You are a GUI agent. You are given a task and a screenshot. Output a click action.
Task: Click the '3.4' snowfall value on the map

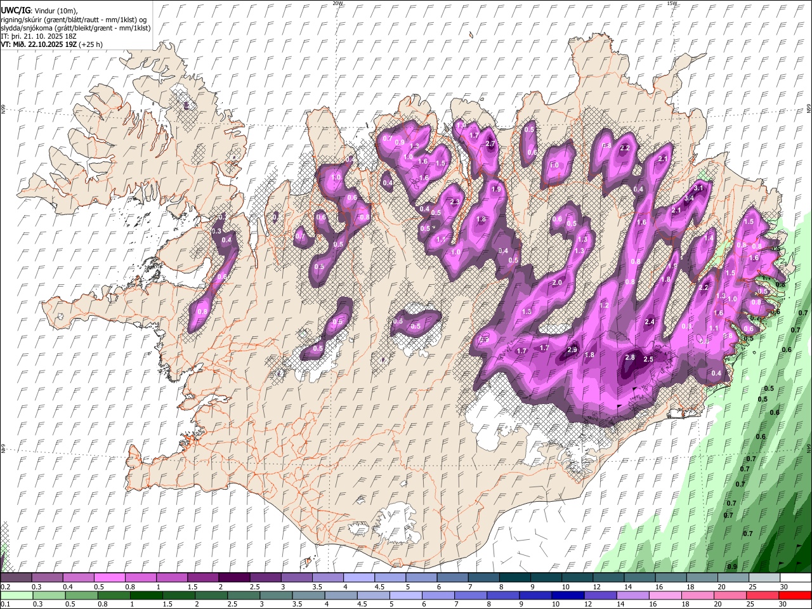point(689,198)
